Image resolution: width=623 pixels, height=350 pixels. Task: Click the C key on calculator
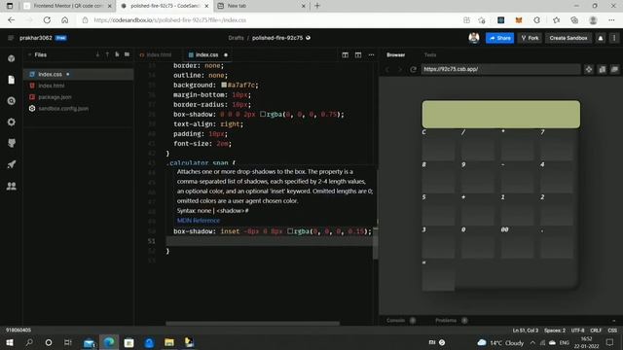(x=438, y=145)
